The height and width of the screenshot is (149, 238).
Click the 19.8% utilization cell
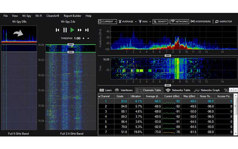[136, 132]
